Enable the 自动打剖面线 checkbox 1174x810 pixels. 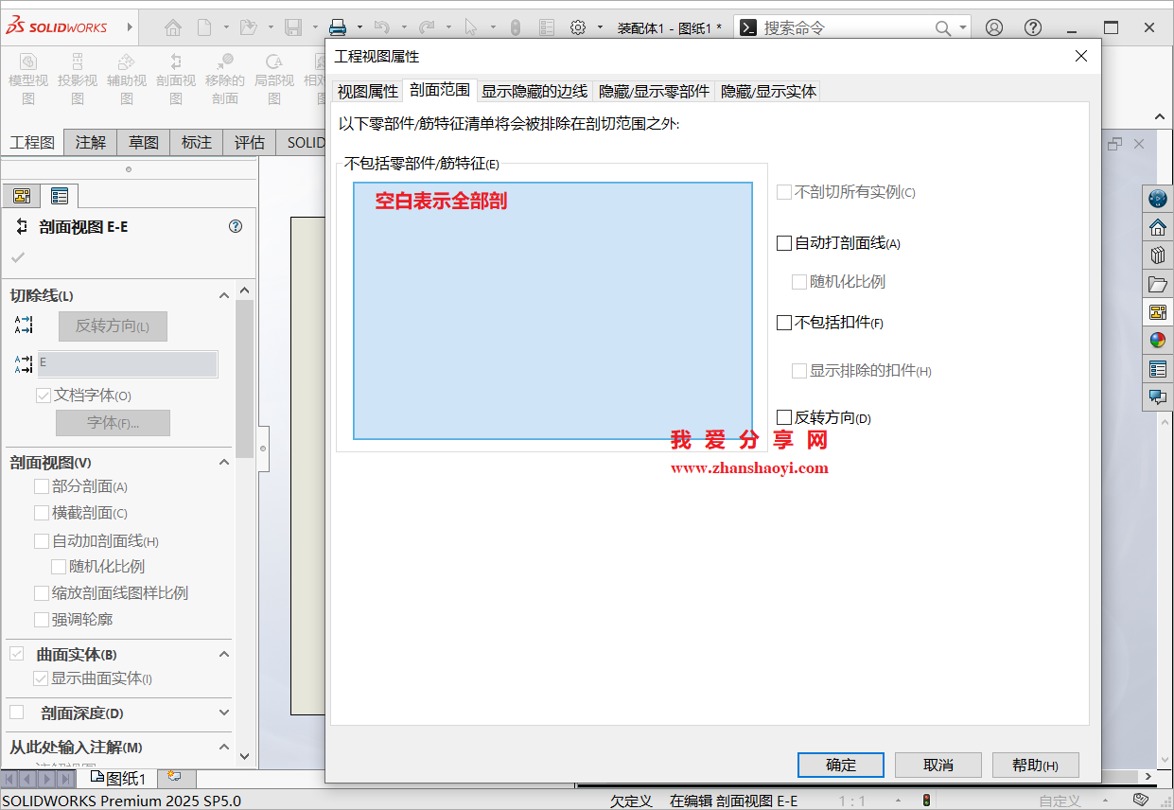click(x=783, y=243)
